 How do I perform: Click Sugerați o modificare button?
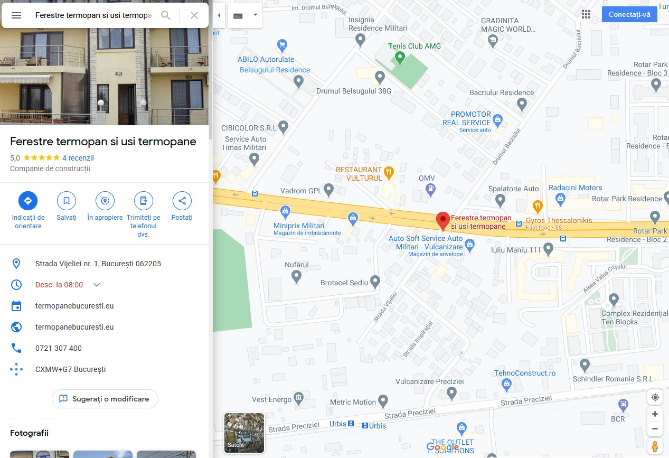tap(105, 399)
